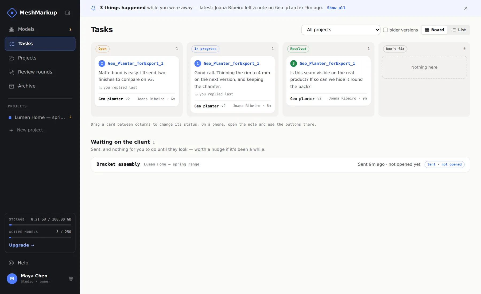Screen dimensions: 481x294
Task: Click the Upgrade link
Action: (x=21, y=245)
